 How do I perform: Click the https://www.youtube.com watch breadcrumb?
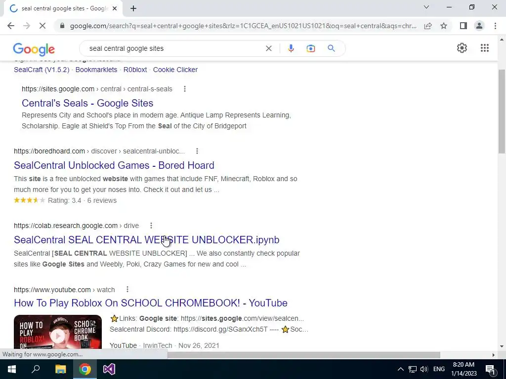[x=64, y=290]
